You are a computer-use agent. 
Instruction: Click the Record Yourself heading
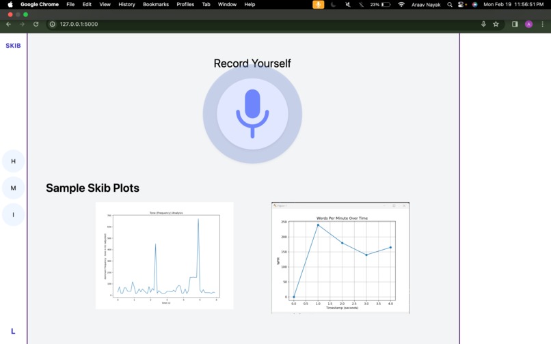pos(252,63)
